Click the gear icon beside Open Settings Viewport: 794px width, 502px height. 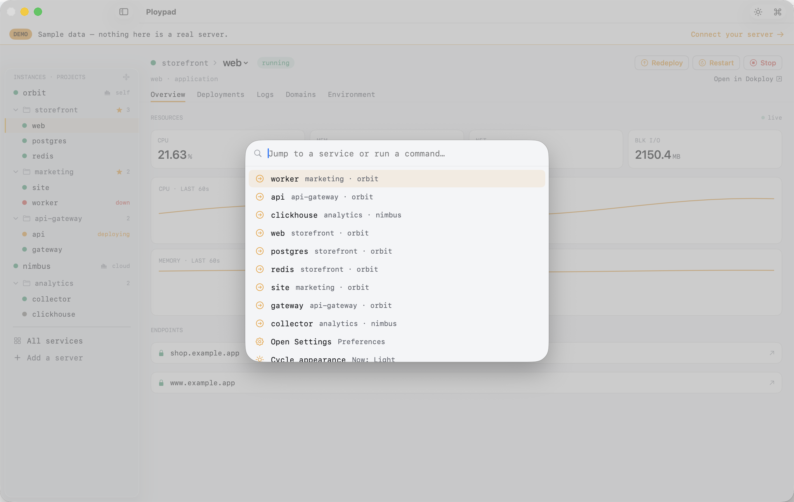point(260,342)
